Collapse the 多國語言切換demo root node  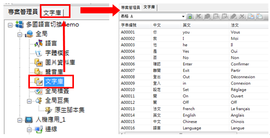click(10, 25)
